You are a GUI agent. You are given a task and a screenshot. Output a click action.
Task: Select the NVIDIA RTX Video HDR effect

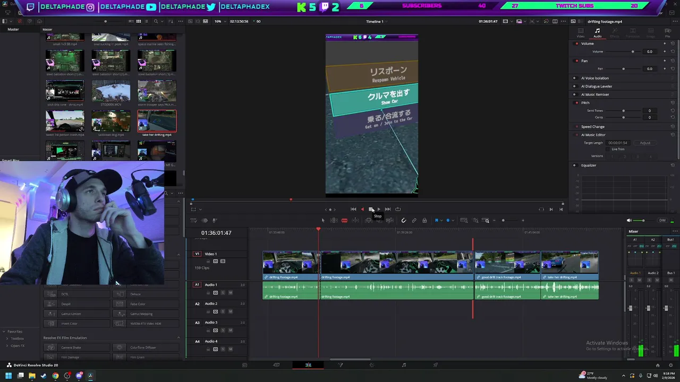pyautogui.click(x=146, y=324)
